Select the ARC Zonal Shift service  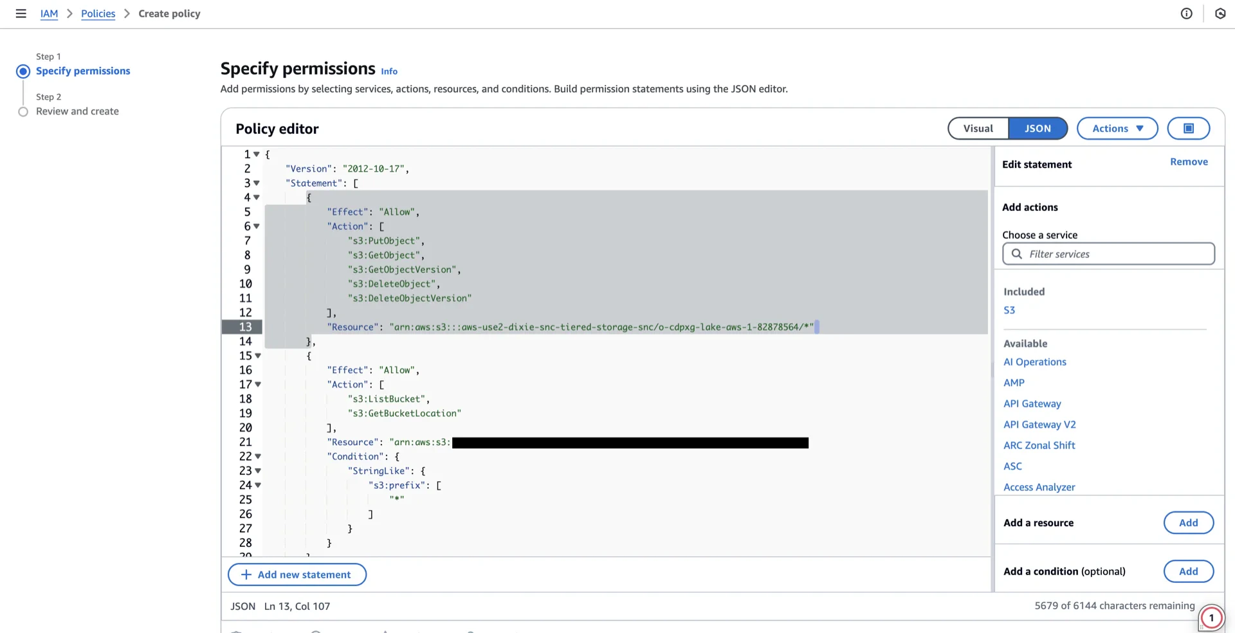coord(1039,445)
